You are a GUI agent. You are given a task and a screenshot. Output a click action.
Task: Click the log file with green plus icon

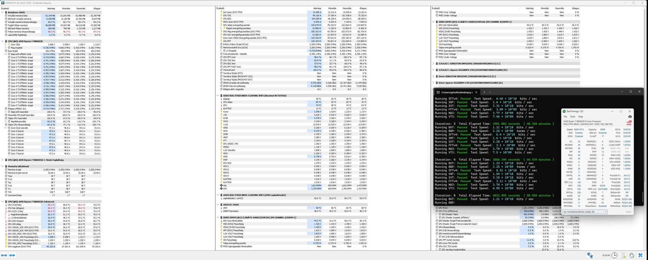click(623, 255)
